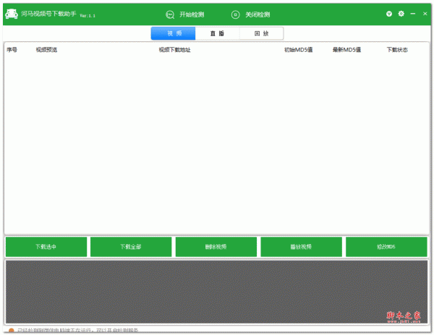
Task: Click the Ver:1.1 version text
Action: coord(88,16)
